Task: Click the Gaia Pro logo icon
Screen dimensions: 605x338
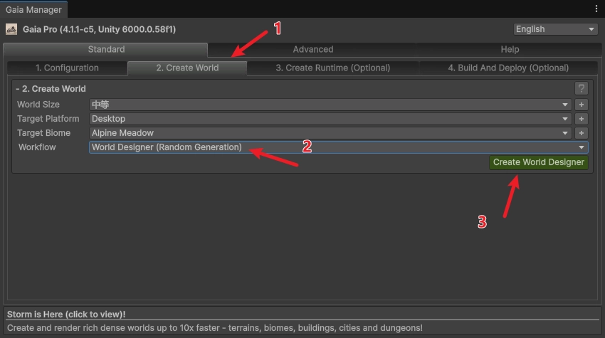Action: click(11, 29)
